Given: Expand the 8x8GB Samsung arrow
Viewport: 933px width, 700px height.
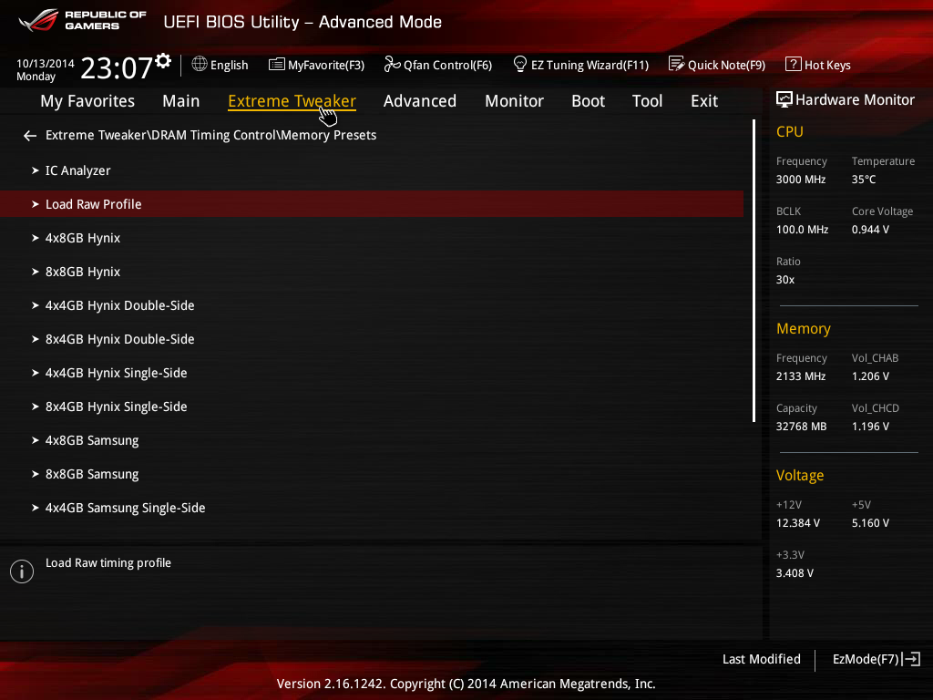Looking at the screenshot, I should point(36,474).
